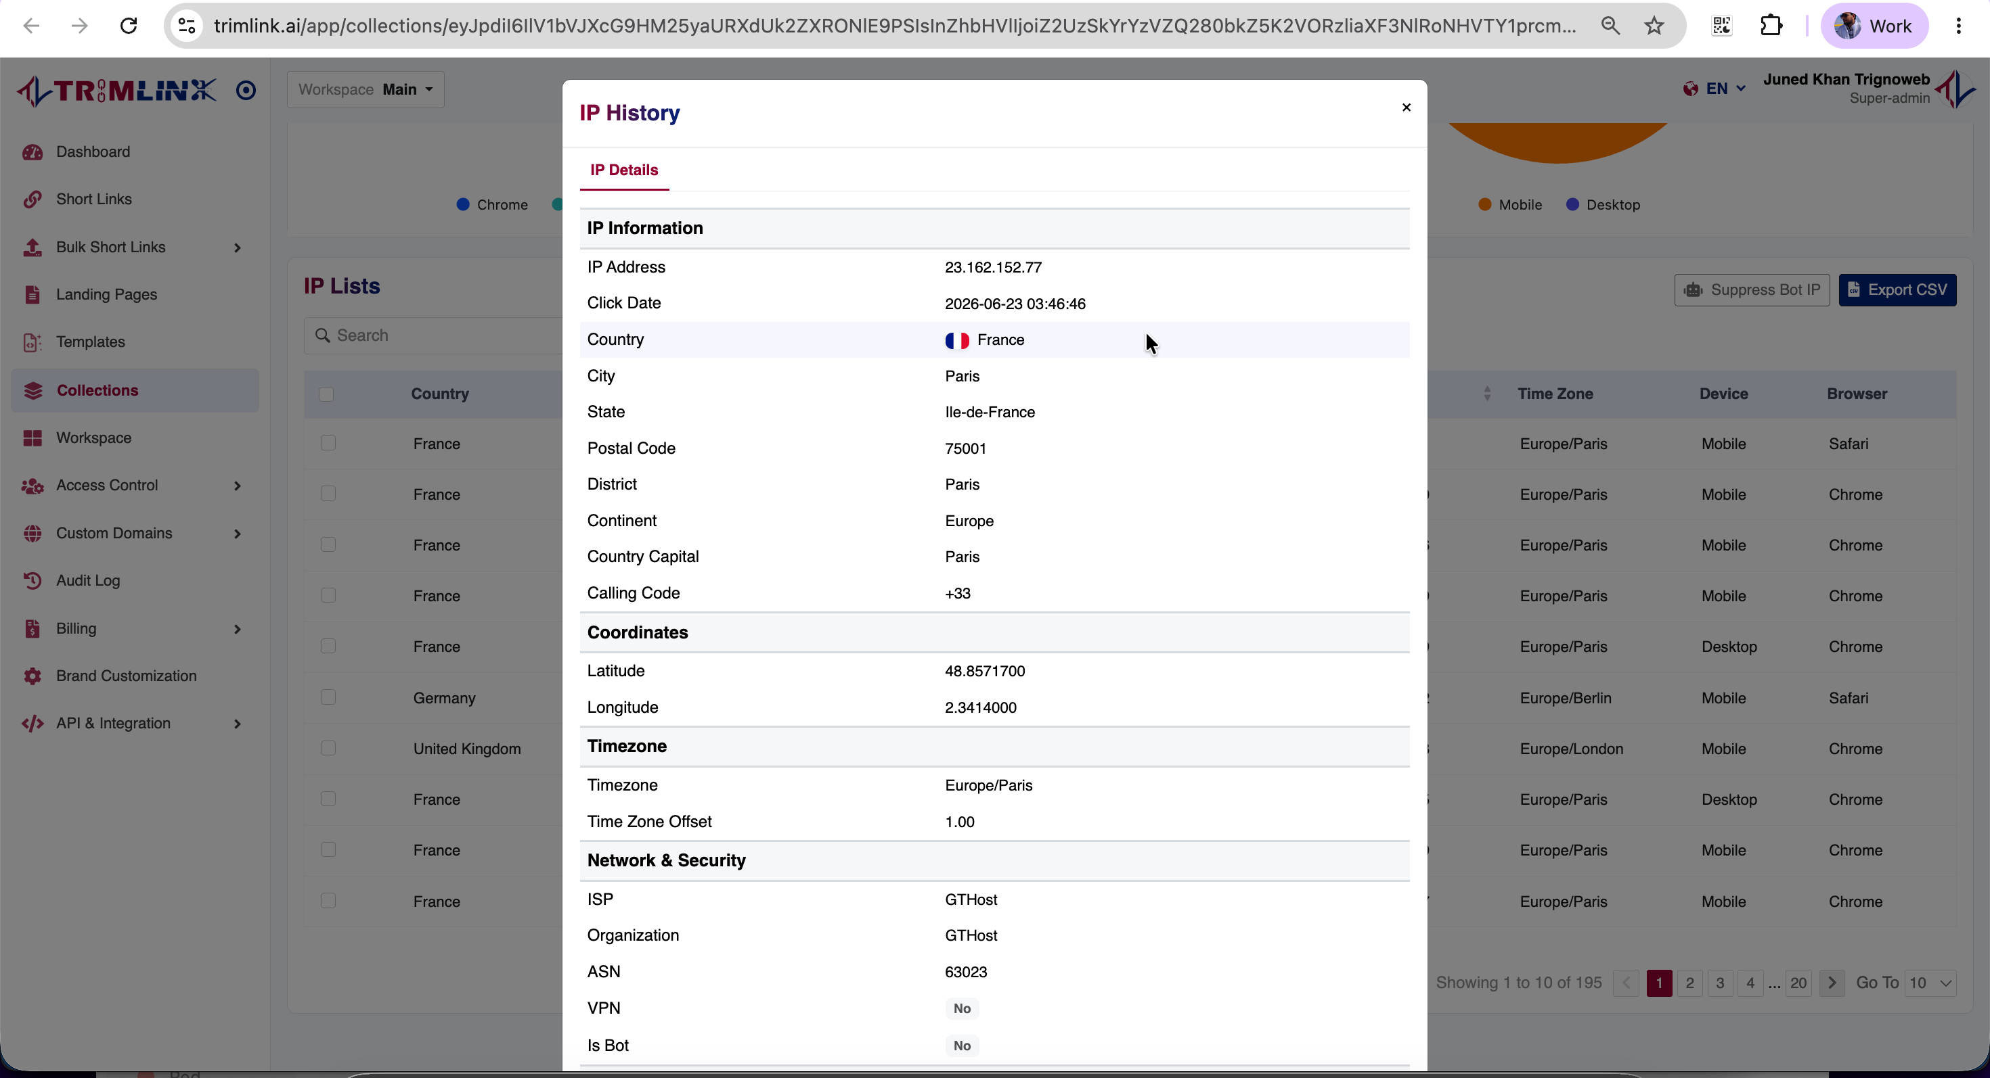This screenshot has height=1078, width=1990.
Task: Open browser extensions puzzle icon
Action: click(1771, 26)
